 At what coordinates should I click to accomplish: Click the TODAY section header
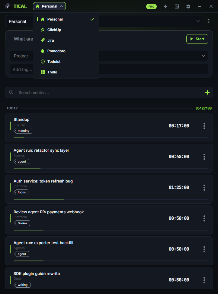12,108
